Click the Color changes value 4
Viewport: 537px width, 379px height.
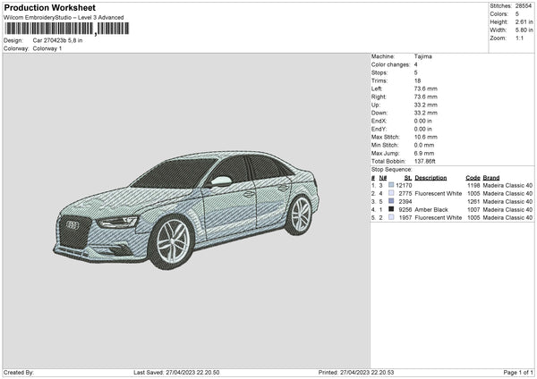pos(416,64)
